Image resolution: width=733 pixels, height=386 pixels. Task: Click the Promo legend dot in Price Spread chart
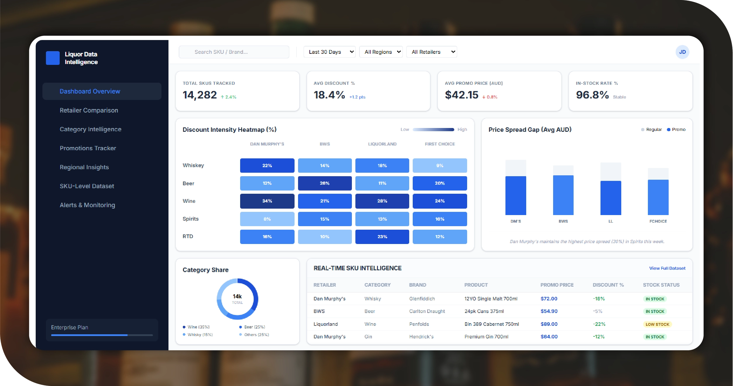point(668,129)
